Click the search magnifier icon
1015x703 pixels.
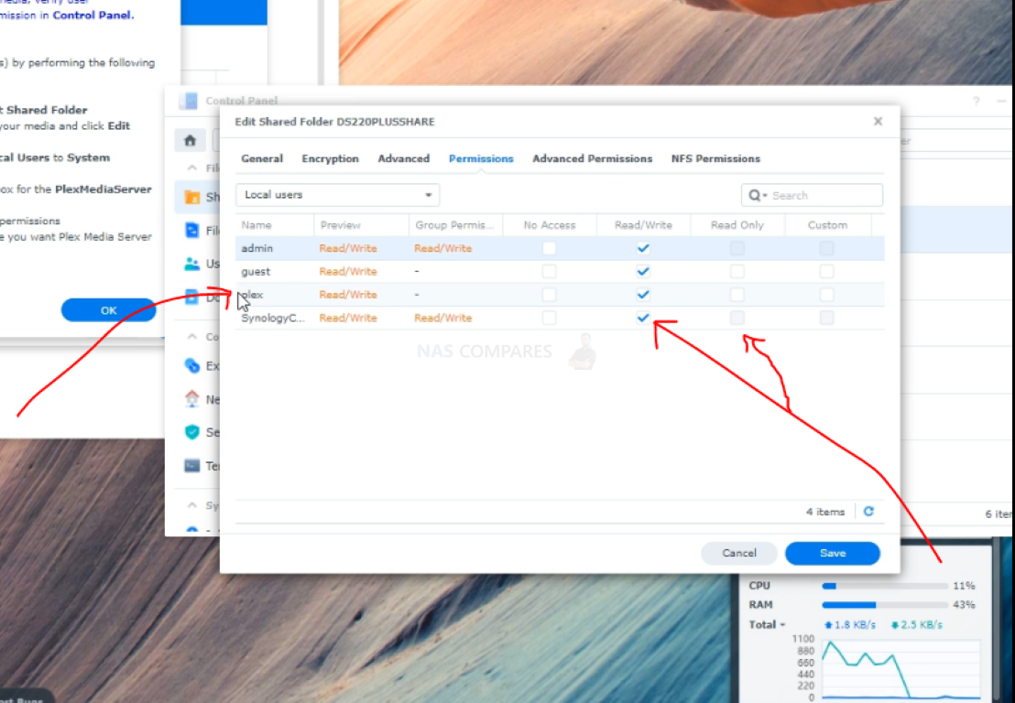point(755,195)
